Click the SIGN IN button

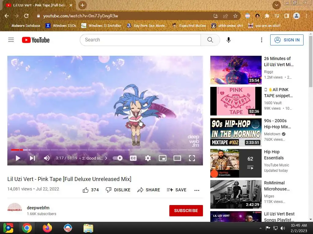coord(287,40)
